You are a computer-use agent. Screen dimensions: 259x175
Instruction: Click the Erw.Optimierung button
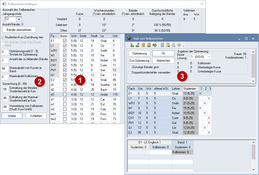140,61
